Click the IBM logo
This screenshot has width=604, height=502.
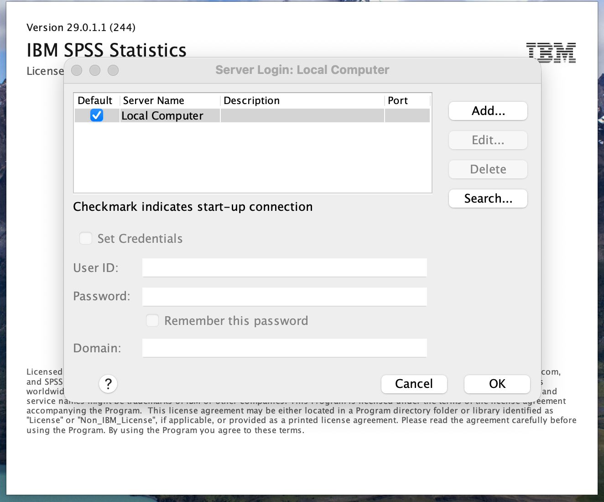pos(551,52)
